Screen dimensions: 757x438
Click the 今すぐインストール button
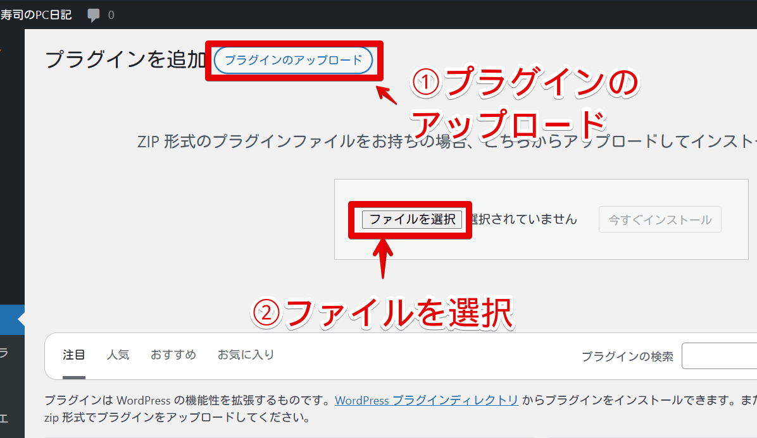(x=660, y=220)
